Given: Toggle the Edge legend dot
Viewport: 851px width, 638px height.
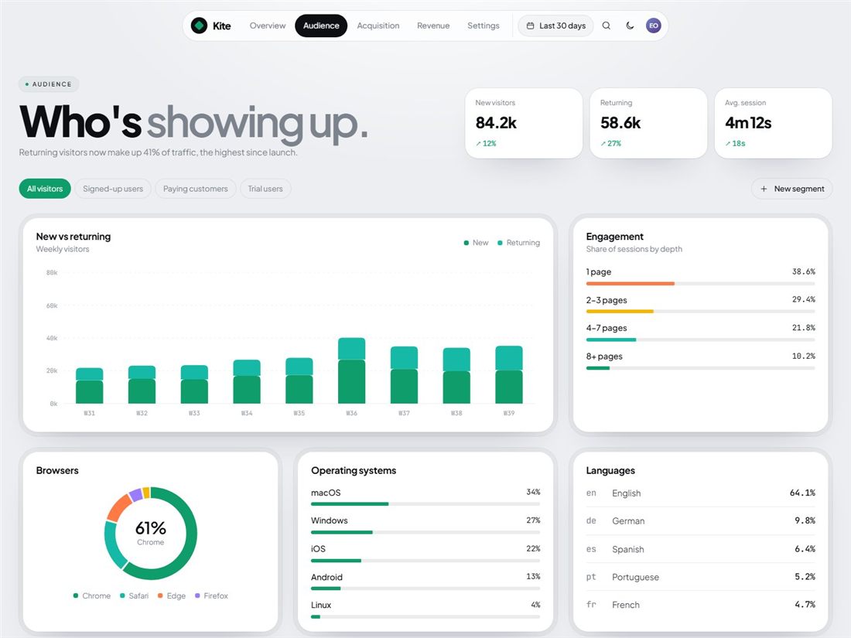Looking at the screenshot, I should (160, 595).
